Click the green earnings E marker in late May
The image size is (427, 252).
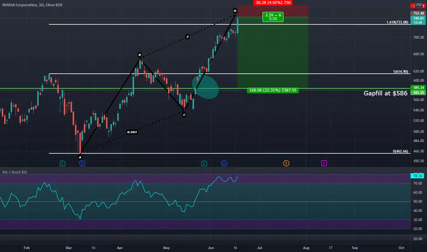click(x=204, y=163)
